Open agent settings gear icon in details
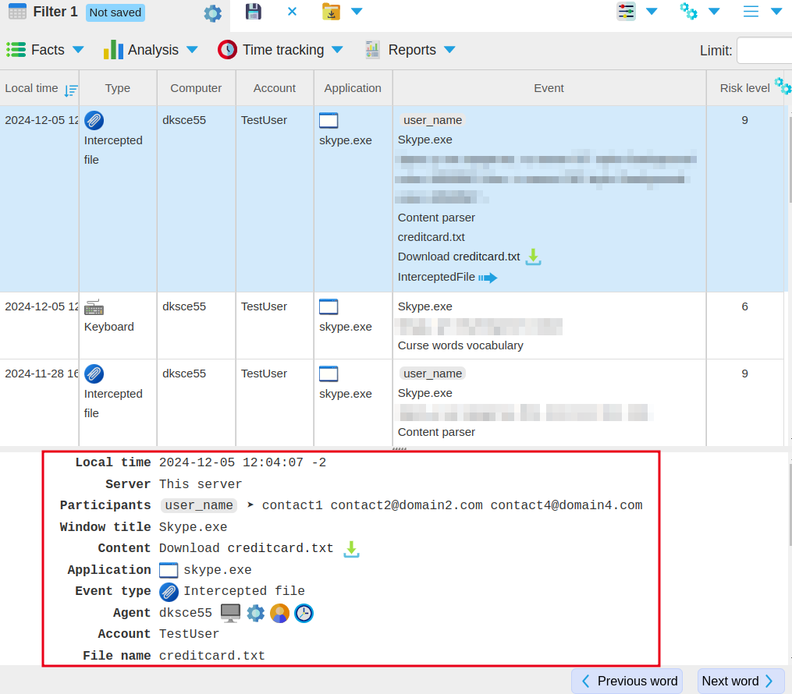This screenshot has height=694, width=792. pyautogui.click(x=256, y=613)
